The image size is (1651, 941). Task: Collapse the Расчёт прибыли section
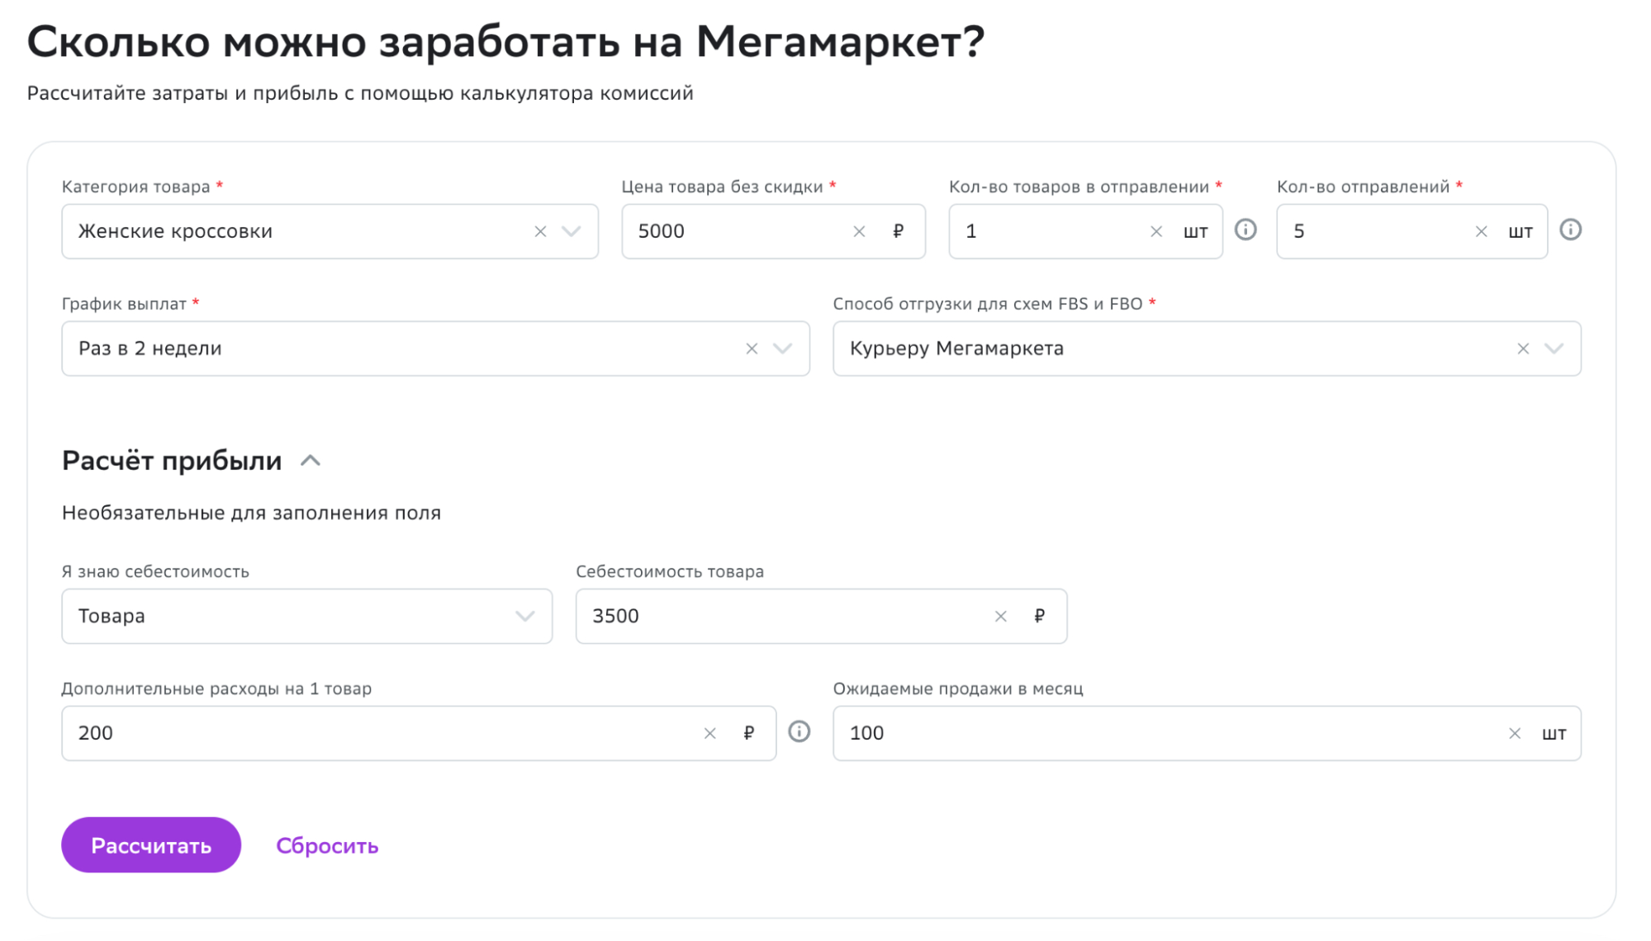click(311, 461)
